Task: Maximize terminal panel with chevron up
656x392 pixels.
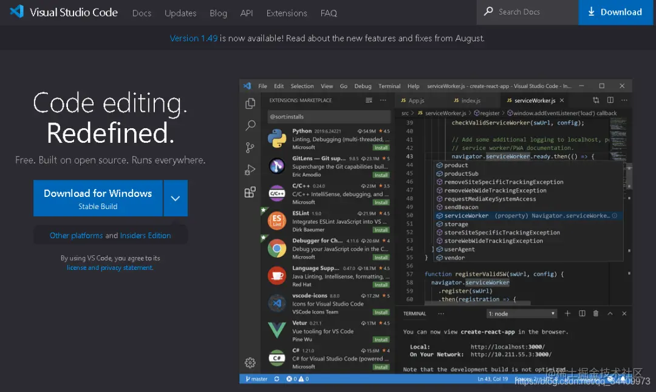Action: point(610,313)
